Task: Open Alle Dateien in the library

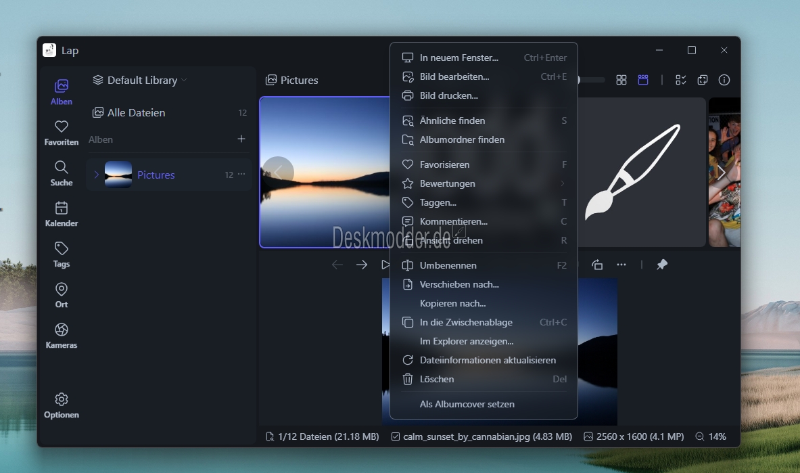Action: [x=136, y=112]
